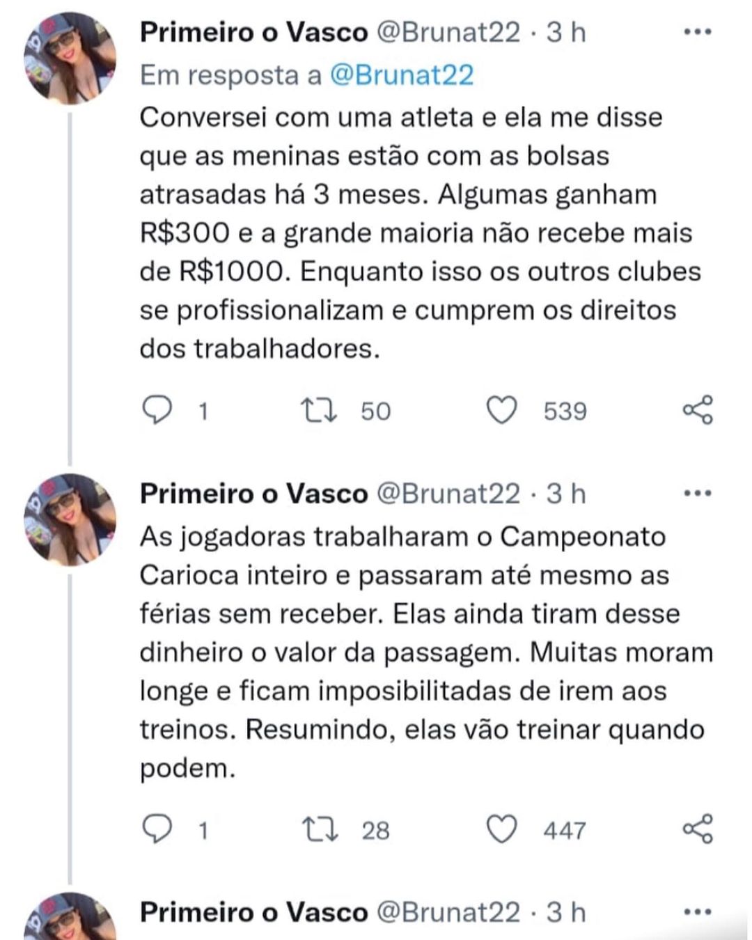This screenshot has height=940, width=752.
Task: Open first tweet author's profile picture
Action: [x=70, y=58]
